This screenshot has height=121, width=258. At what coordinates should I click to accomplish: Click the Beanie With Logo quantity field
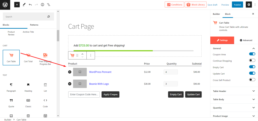[x=171, y=84]
